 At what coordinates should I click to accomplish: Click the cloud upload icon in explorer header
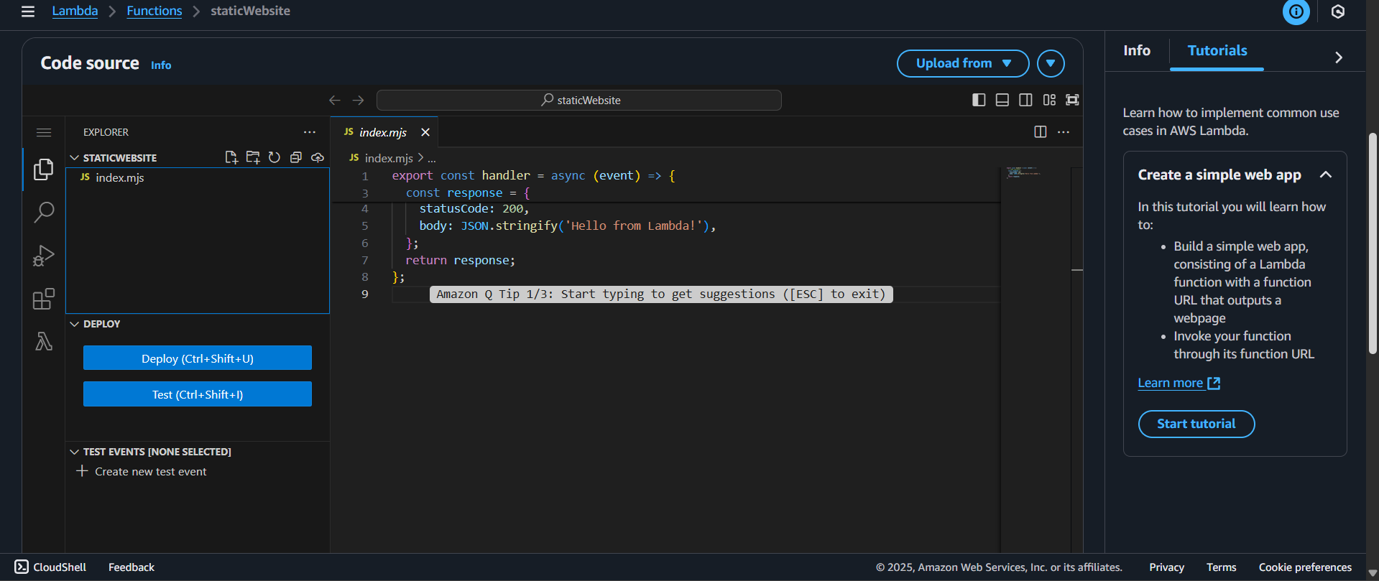(318, 157)
